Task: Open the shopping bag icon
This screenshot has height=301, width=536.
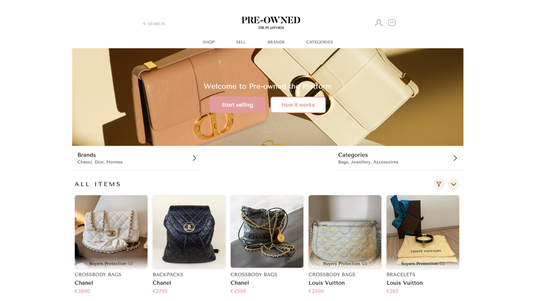Action: tap(392, 22)
